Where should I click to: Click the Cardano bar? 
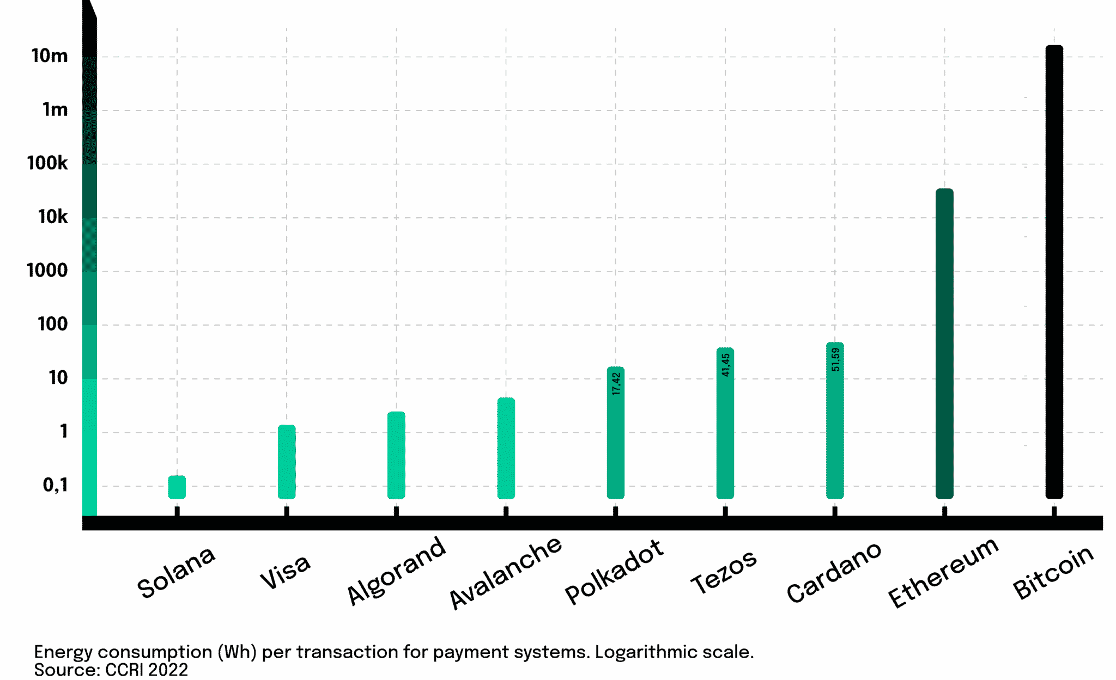point(835,420)
